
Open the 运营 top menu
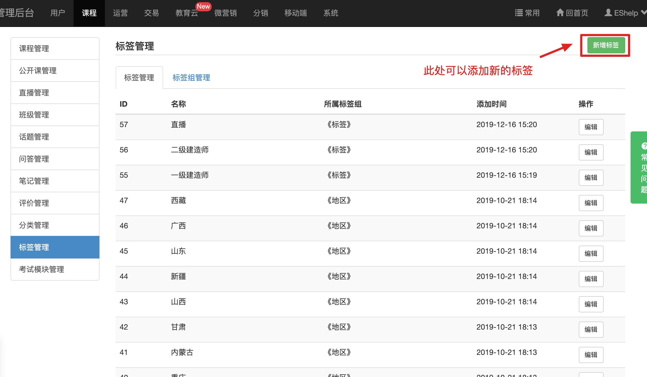click(x=120, y=13)
